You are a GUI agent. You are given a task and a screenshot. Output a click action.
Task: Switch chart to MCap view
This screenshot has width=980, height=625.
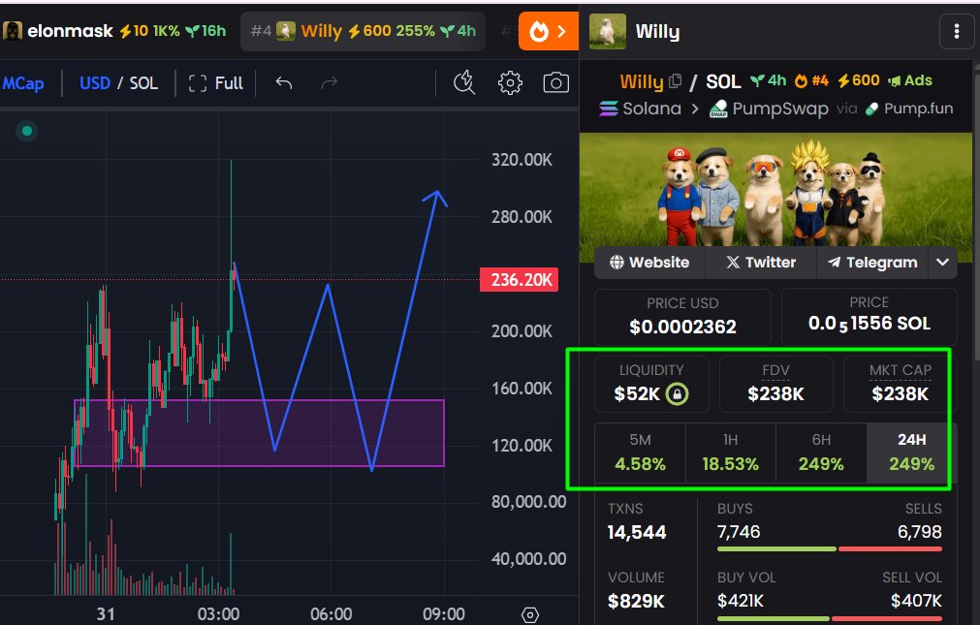(23, 83)
